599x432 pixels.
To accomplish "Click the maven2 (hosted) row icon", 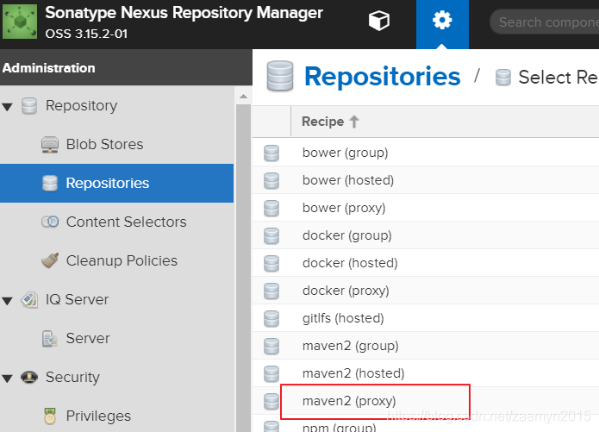I will pos(271,373).
